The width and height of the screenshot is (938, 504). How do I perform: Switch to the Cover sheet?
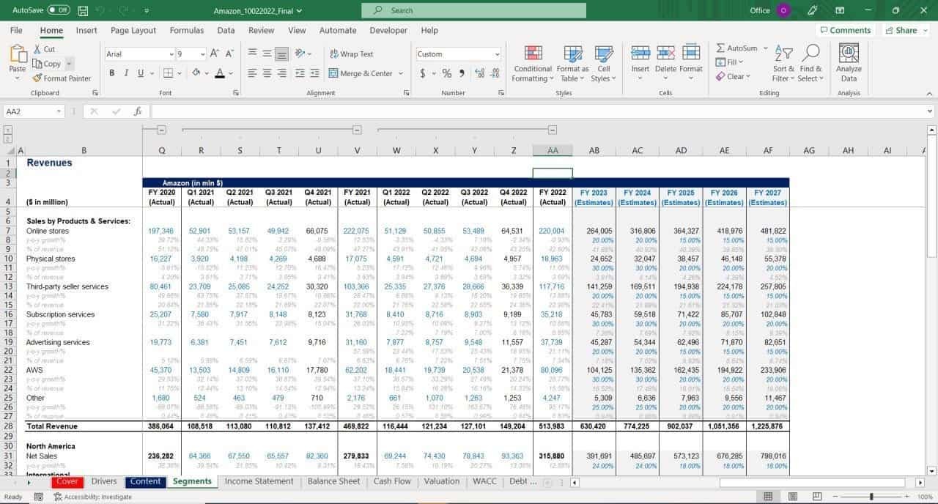pos(67,481)
